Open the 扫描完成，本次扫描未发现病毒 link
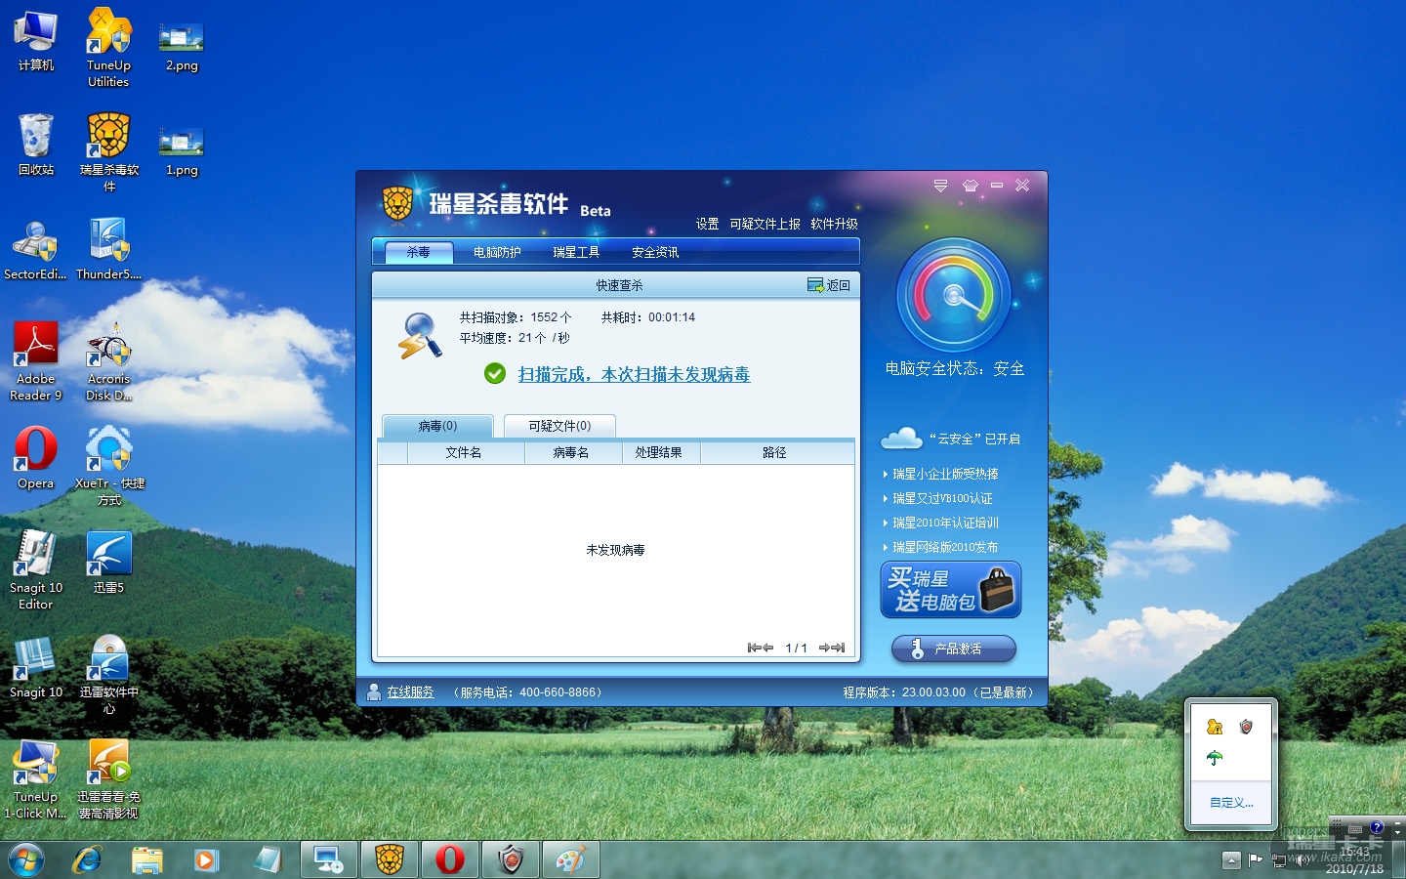1406x879 pixels. point(635,374)
